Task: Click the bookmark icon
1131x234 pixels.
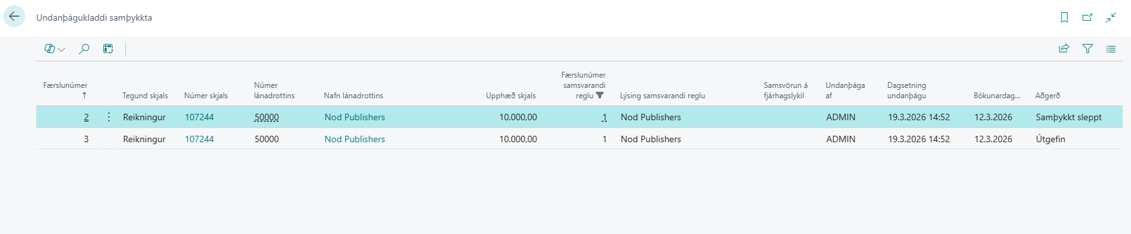Action: pyautogui.click(x=1064, y=17)
